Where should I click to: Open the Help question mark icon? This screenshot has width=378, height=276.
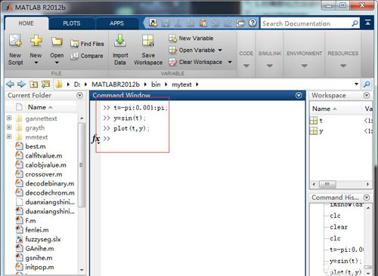253,23
